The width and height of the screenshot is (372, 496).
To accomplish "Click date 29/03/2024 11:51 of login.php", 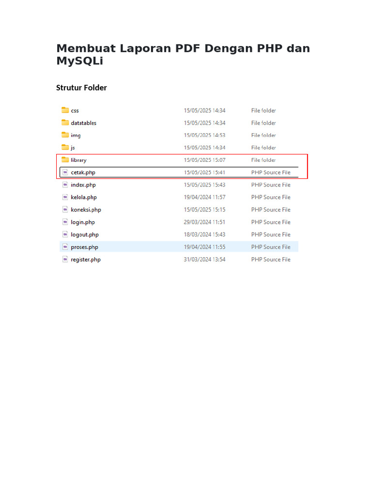I will point(205,222).
